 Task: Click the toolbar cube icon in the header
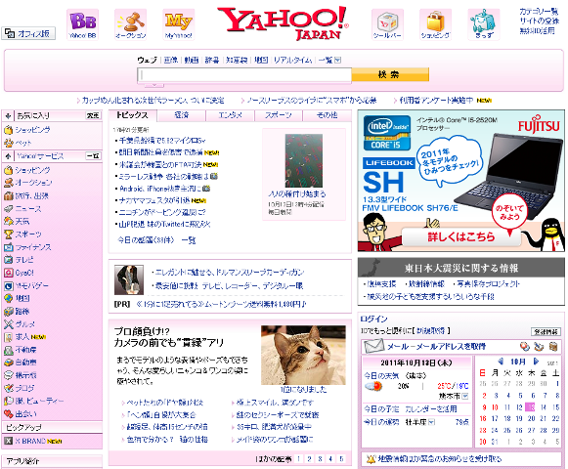[387, 24]
